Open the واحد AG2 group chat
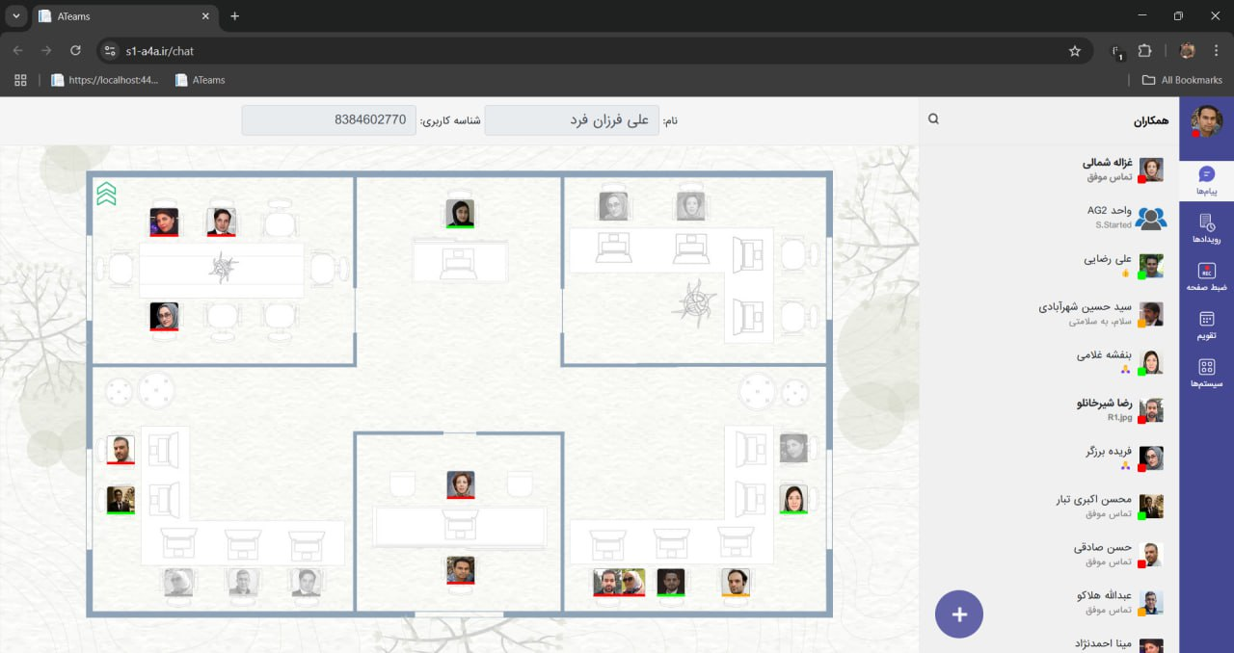The image size is (1234, 653). tap(1109, 217)
